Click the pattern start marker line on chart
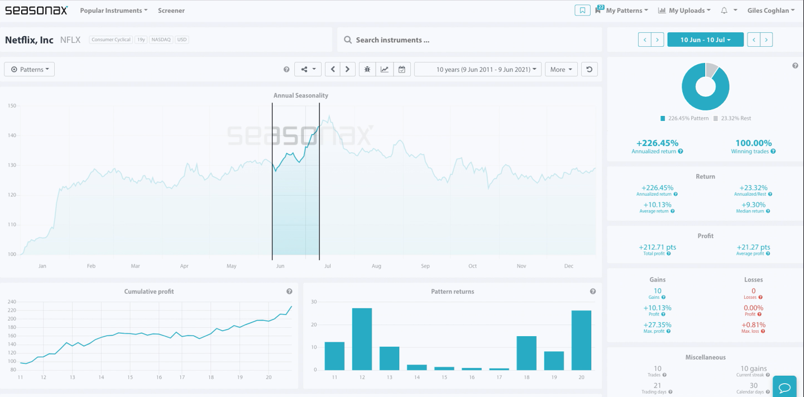 click(272, 181)
